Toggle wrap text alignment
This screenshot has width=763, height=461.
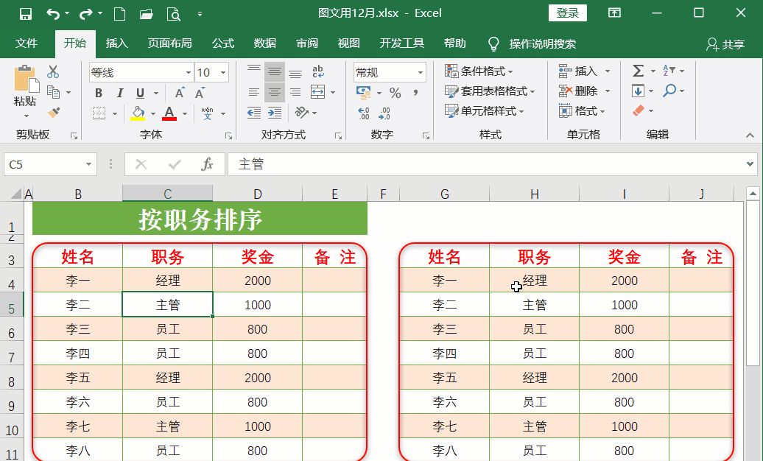[x=318, y=70]
